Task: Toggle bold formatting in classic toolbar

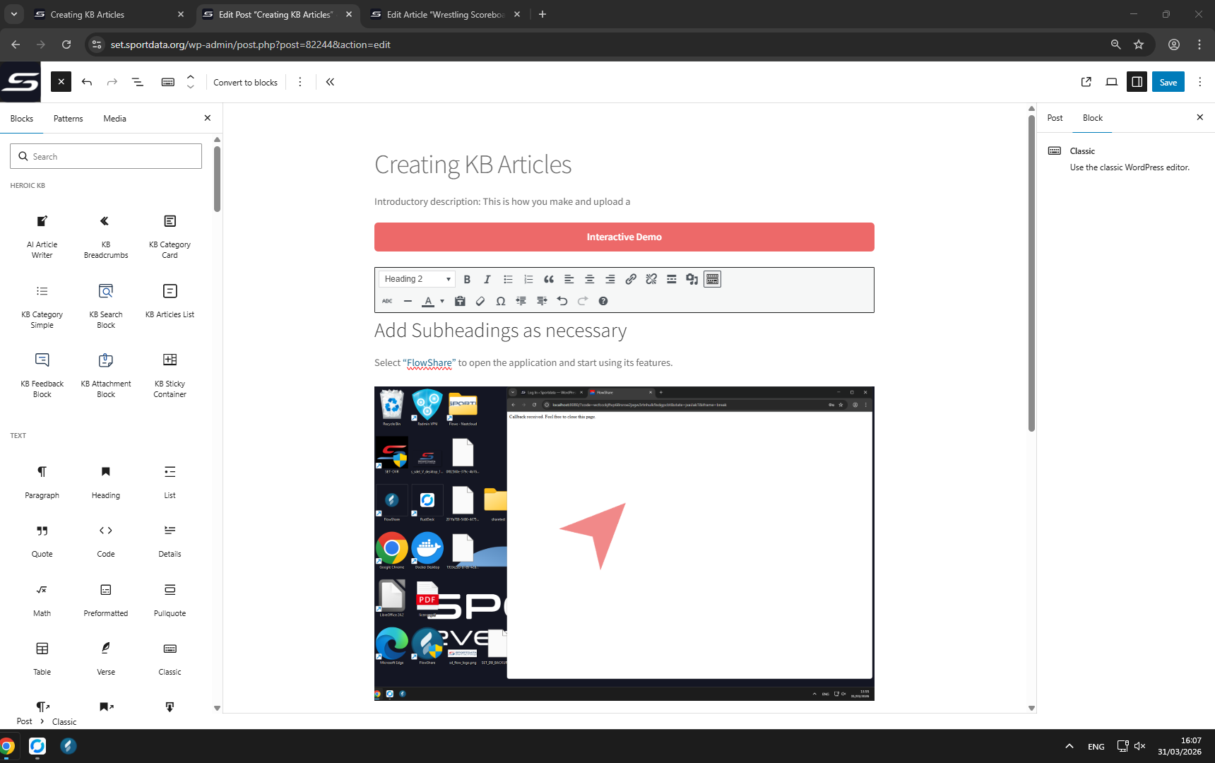Action: click(467, 279)
